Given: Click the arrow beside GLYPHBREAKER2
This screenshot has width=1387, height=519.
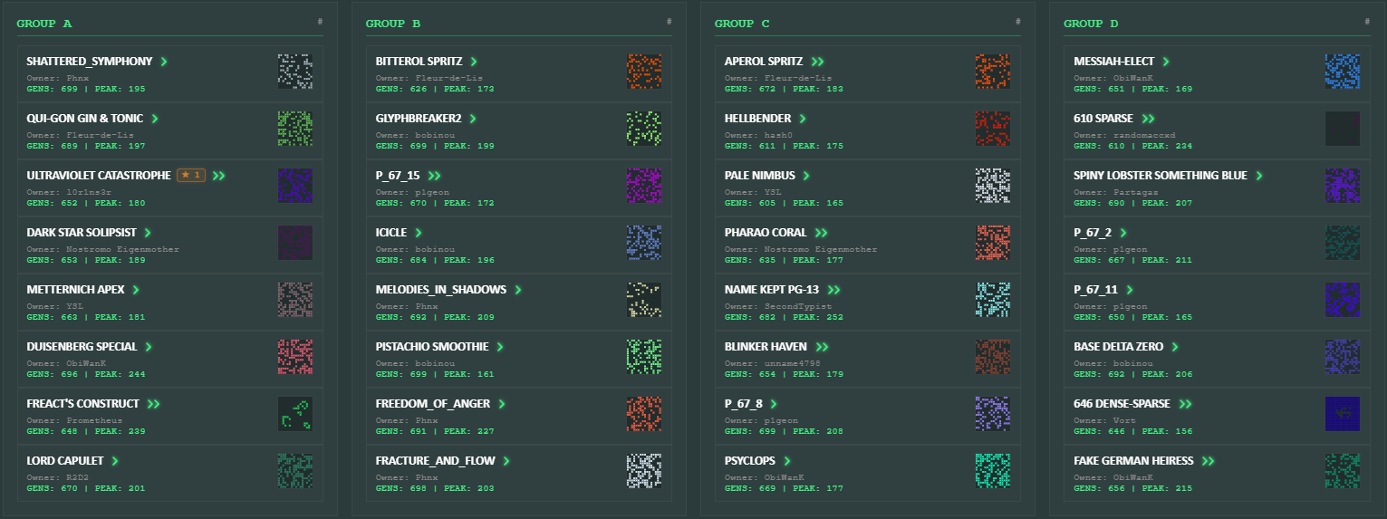Looking at the screenshot, I should click(x=473, y=119).
